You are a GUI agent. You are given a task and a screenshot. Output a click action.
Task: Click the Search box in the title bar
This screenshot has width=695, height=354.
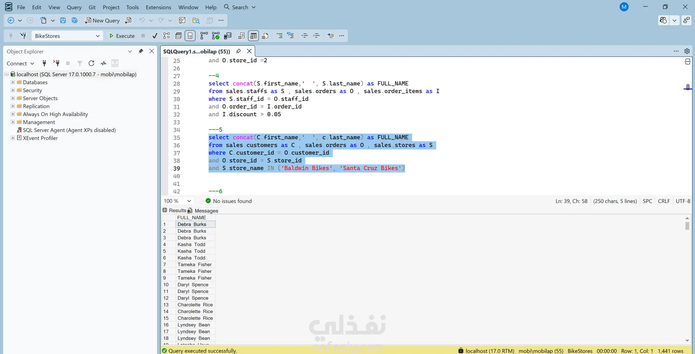[240, 7]
